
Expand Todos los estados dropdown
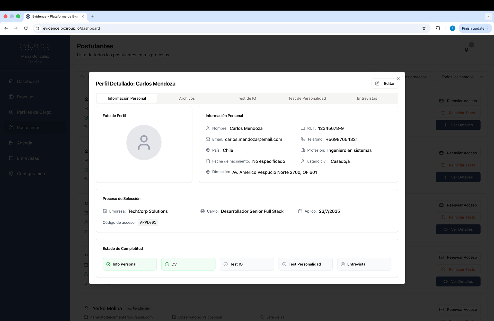click(462, 77)
